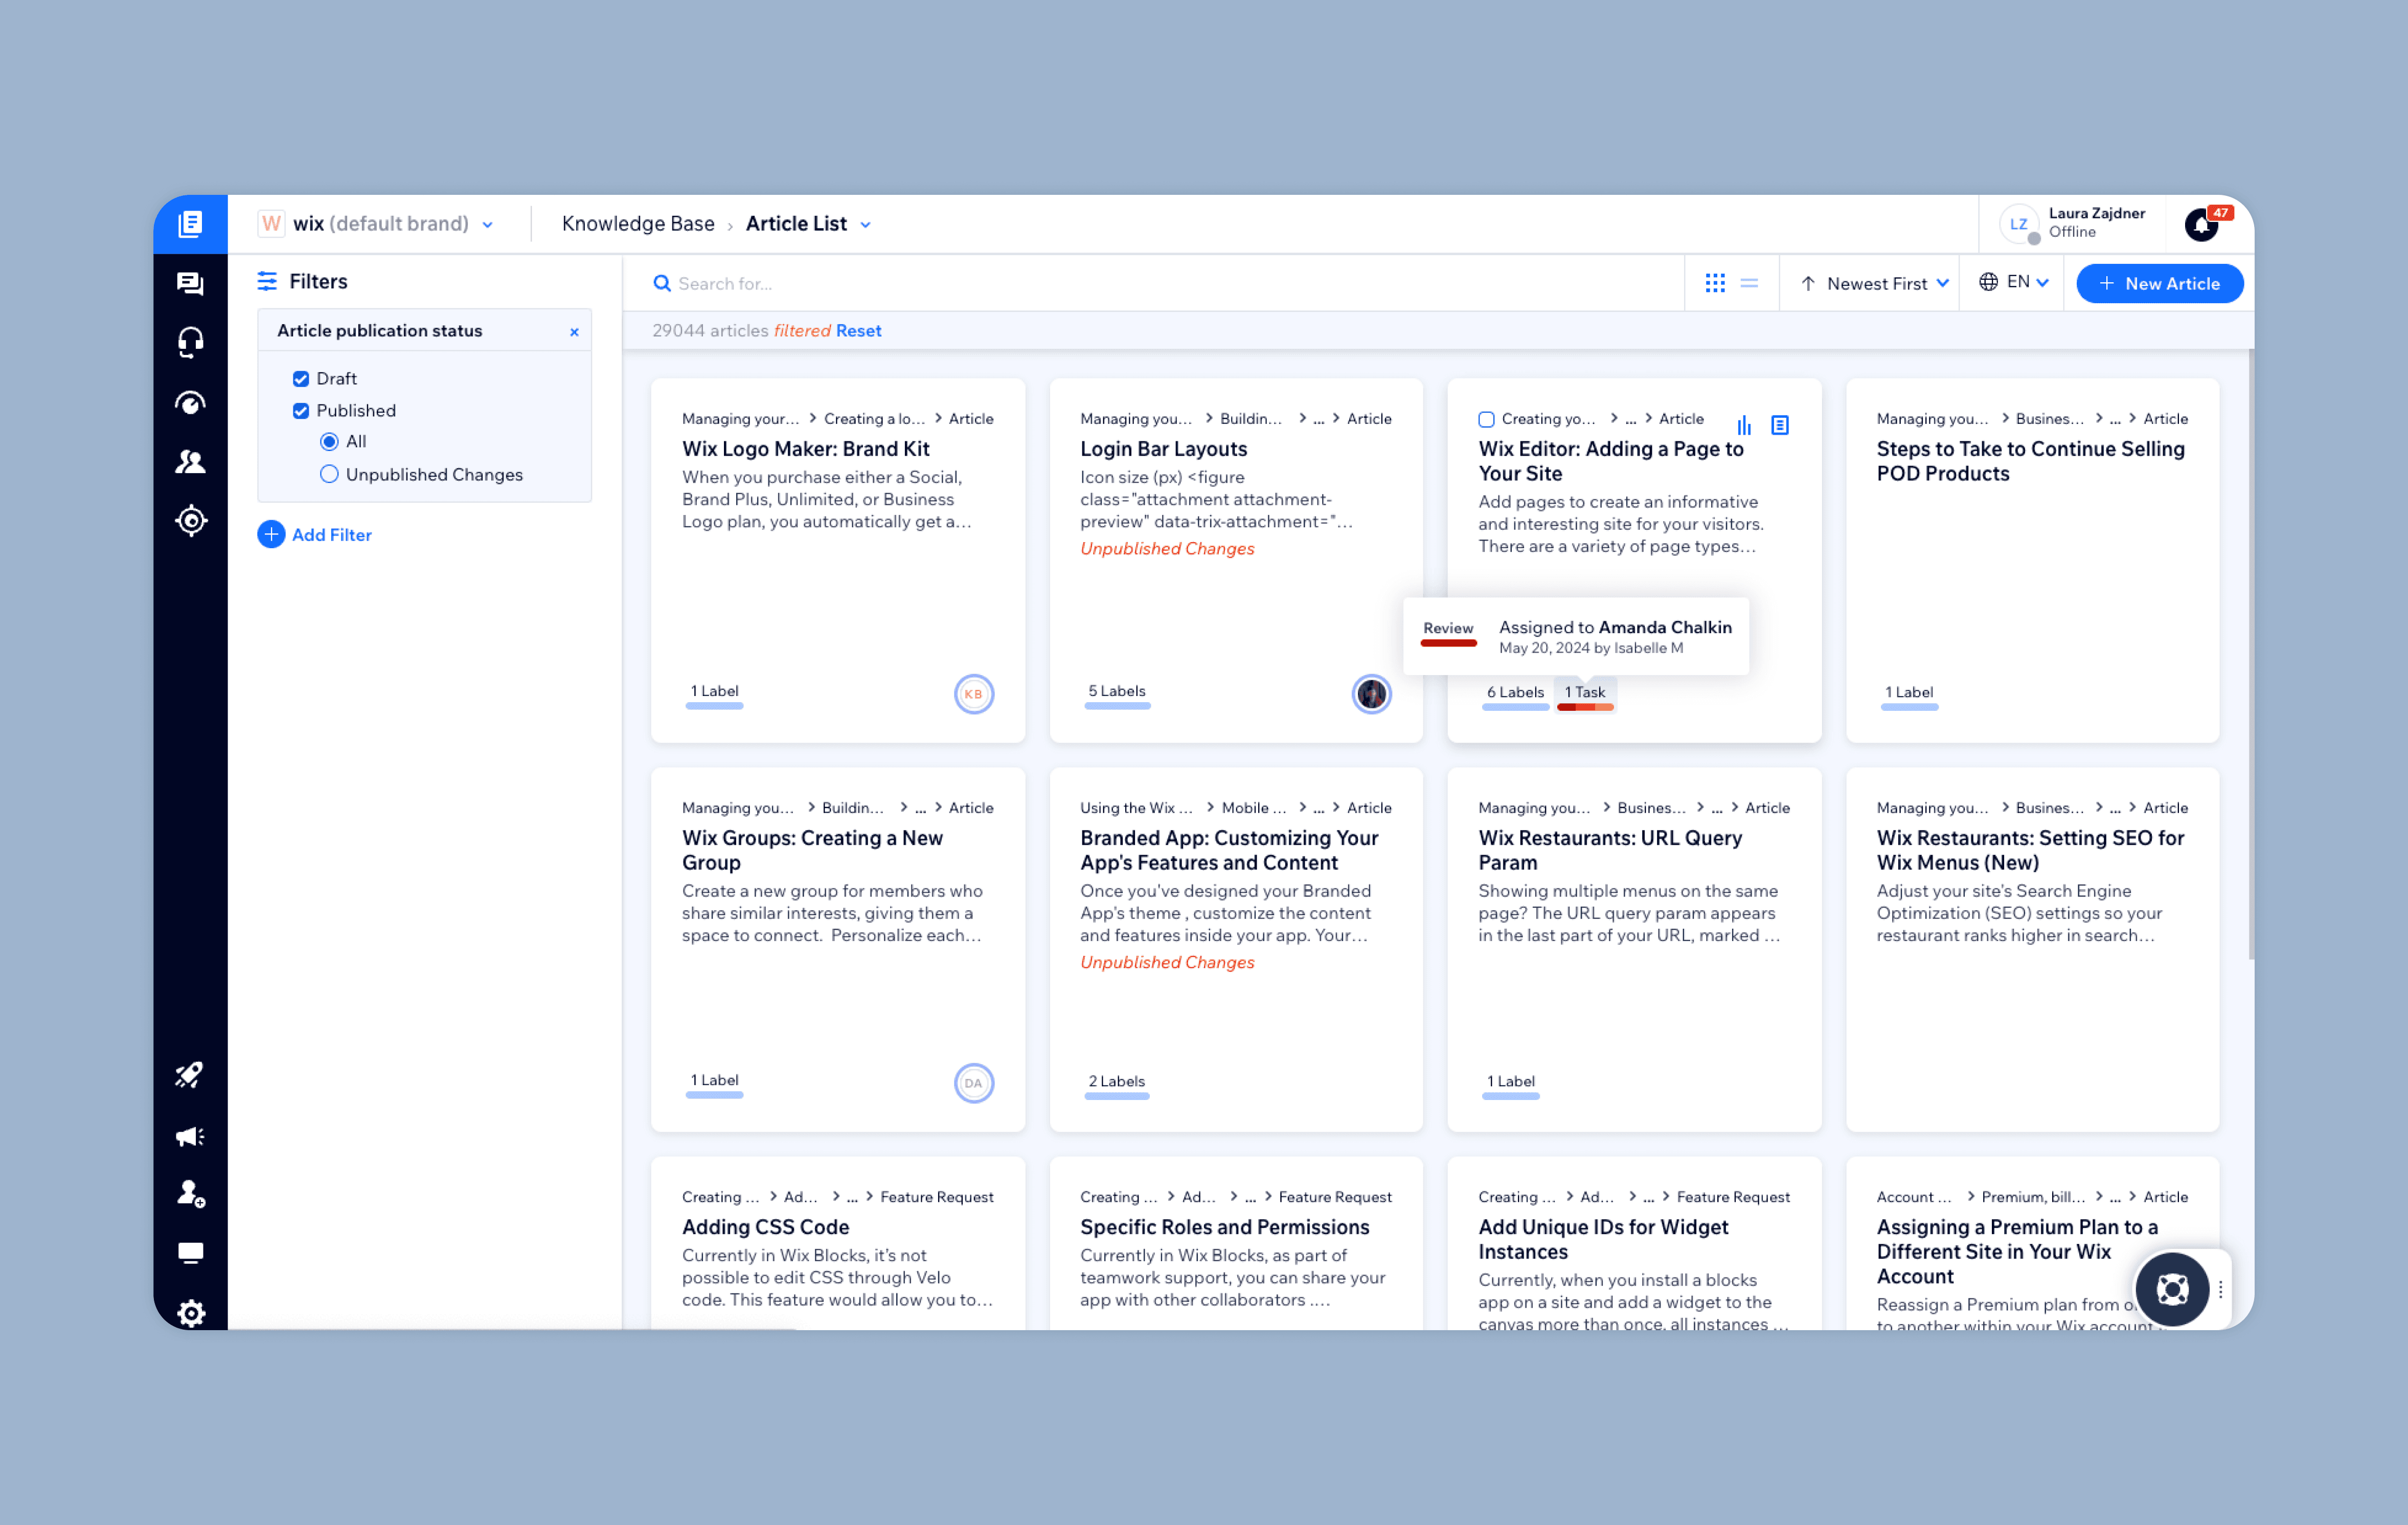Click the rocket icon in sidebar

click(190, 1075)
